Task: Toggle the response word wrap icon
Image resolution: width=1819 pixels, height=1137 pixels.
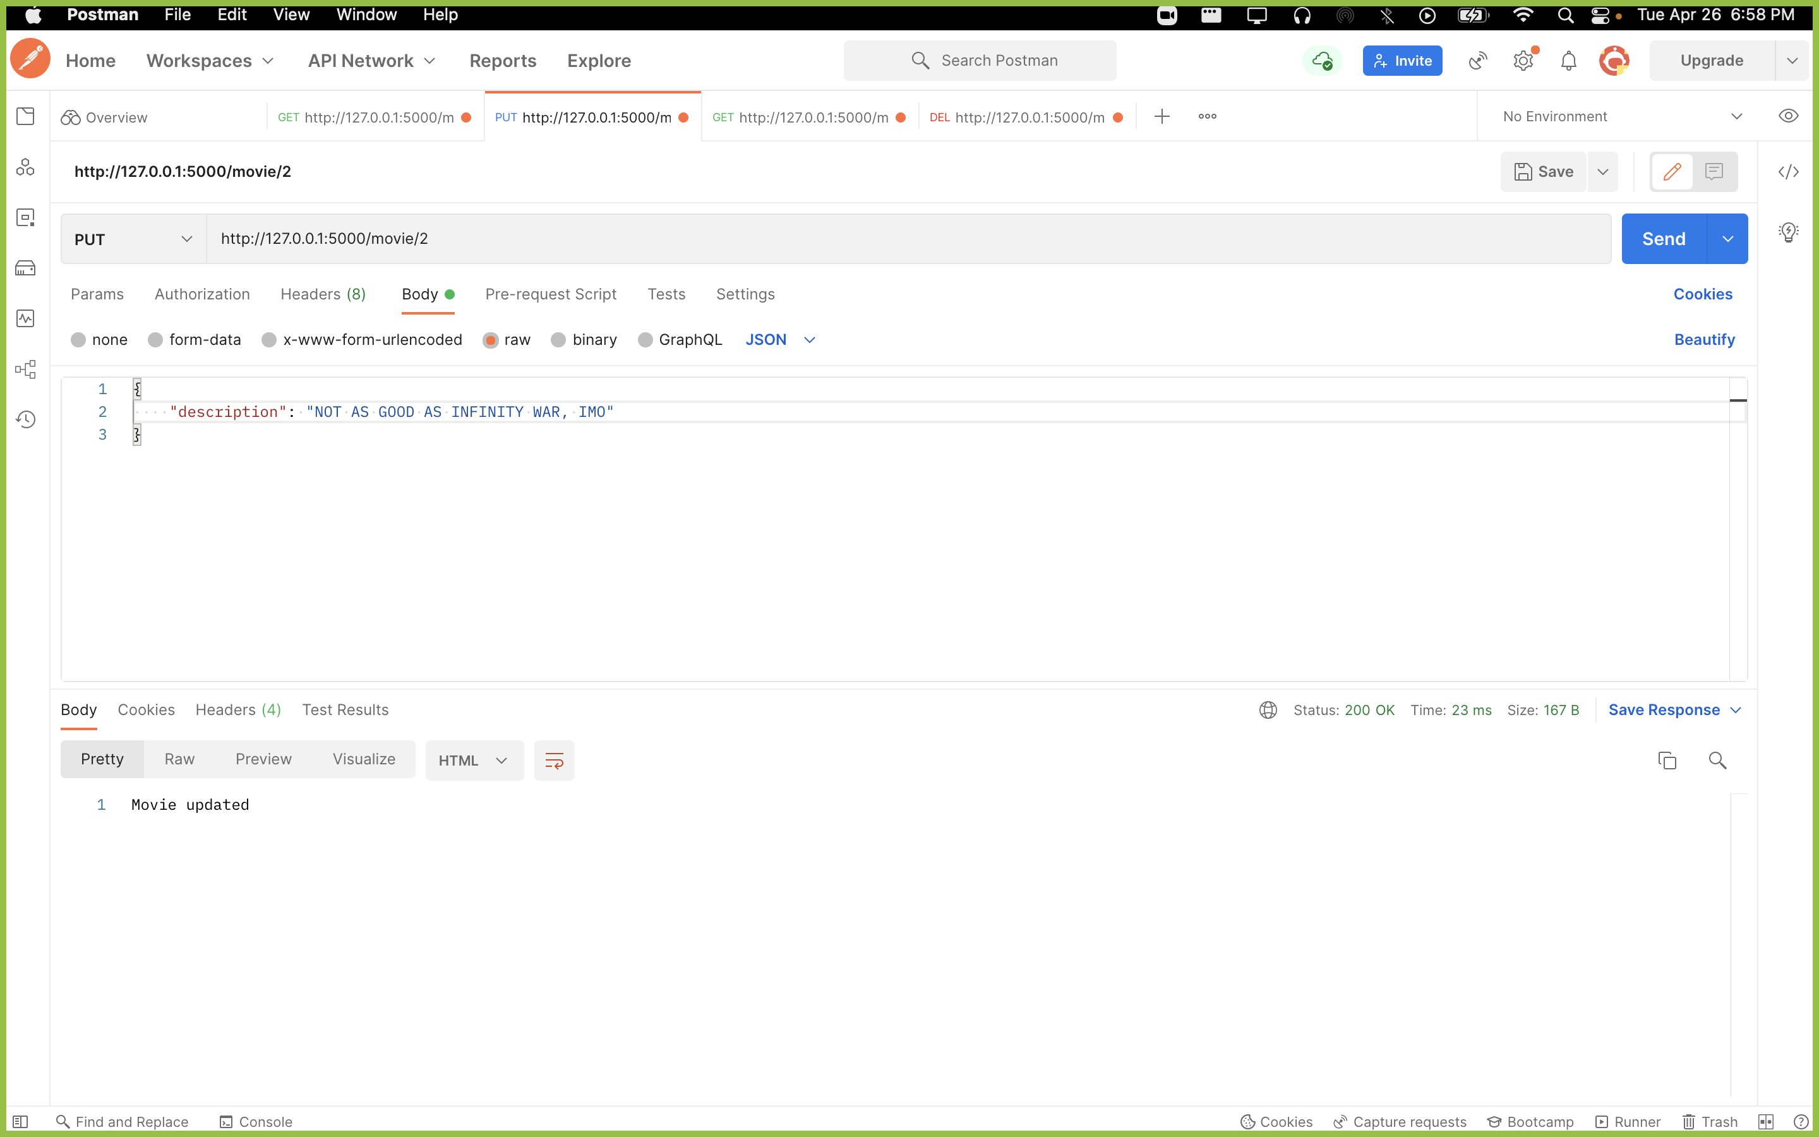Action: click(554, 761)
